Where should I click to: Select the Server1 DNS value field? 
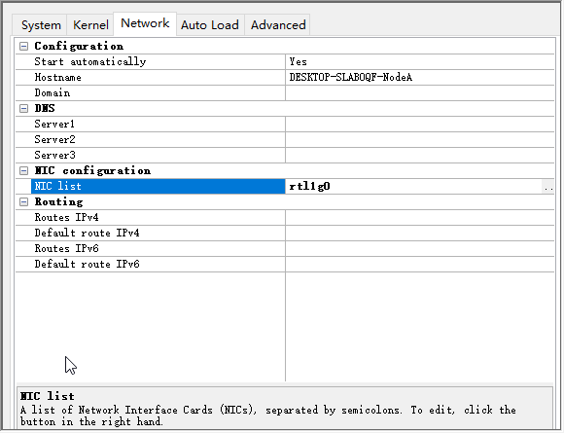click(x=420, y=125)
